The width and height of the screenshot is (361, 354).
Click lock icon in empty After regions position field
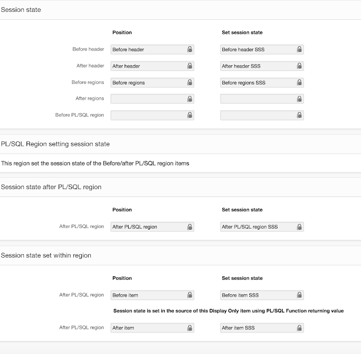190,99
